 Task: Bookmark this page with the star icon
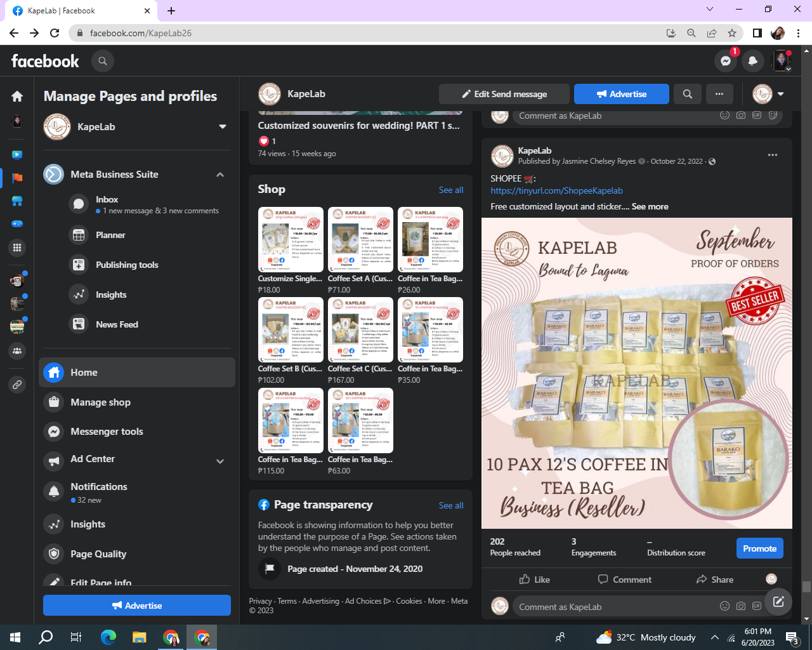[x=732, y=33]
